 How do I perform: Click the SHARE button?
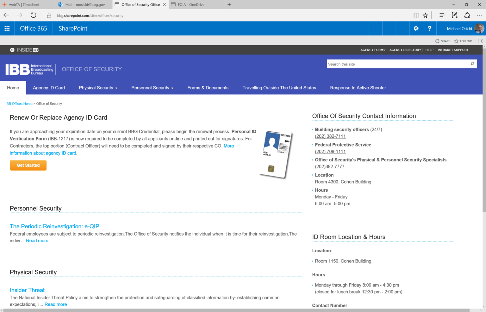[x=443, y=41]
